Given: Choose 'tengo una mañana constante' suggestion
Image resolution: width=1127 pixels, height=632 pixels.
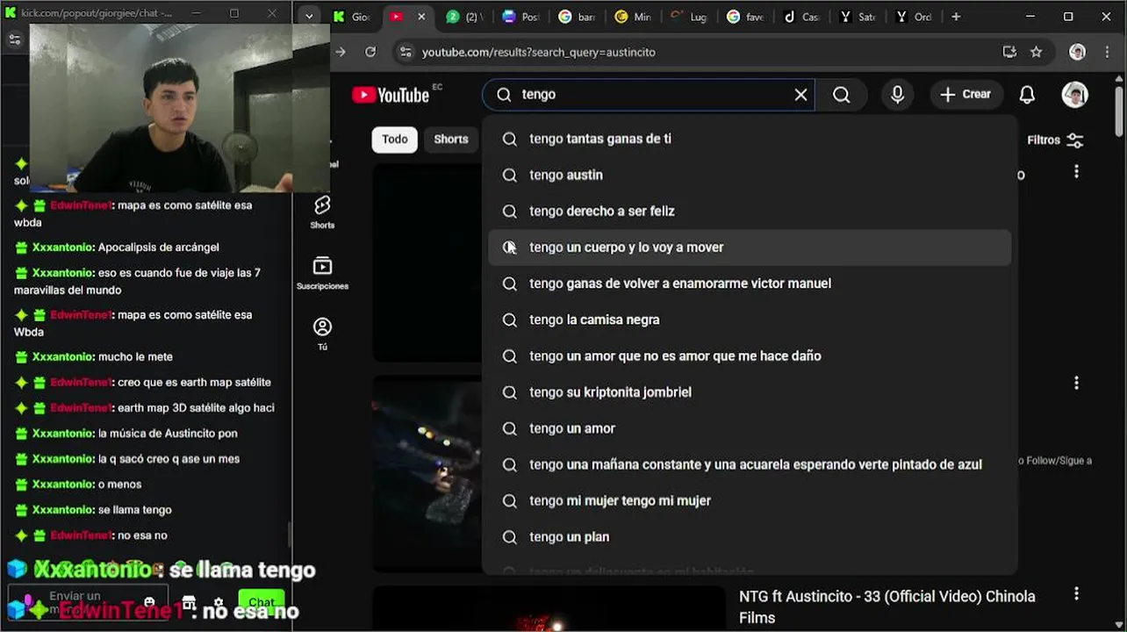Looking at the screenshot, I should (750, 464).
